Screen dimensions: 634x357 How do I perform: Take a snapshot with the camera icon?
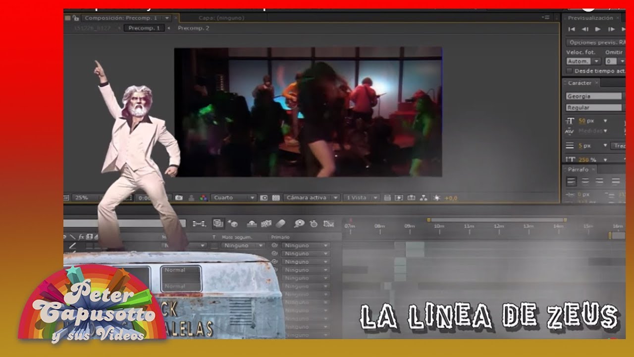179,198
